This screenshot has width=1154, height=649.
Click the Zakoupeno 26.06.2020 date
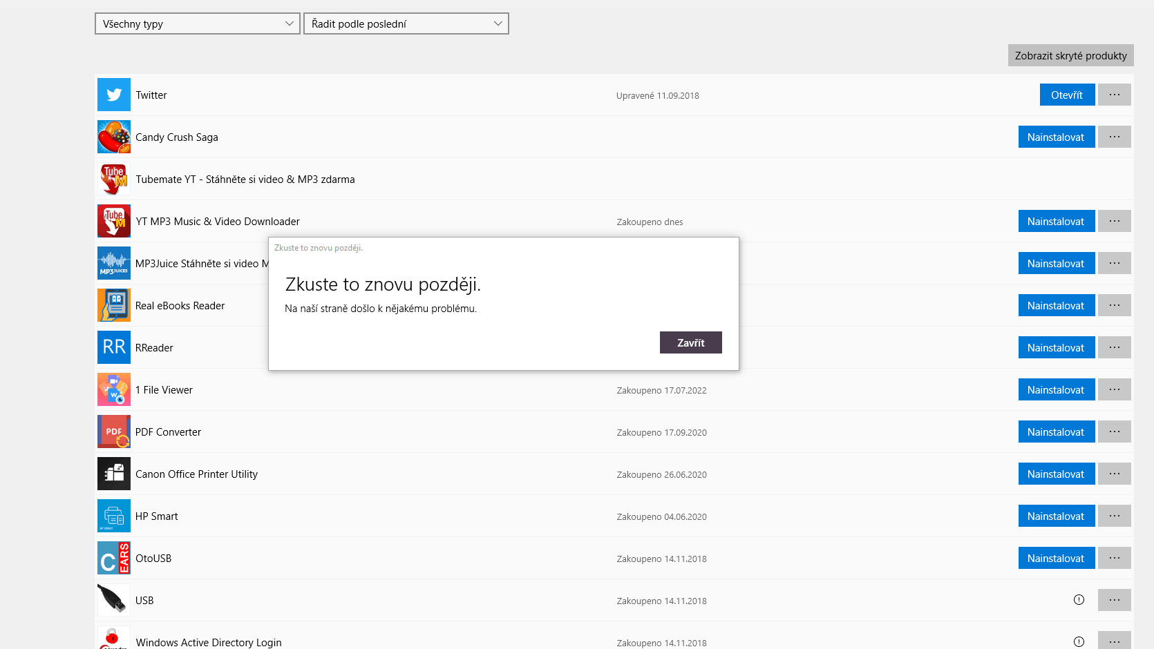(662, 475)
